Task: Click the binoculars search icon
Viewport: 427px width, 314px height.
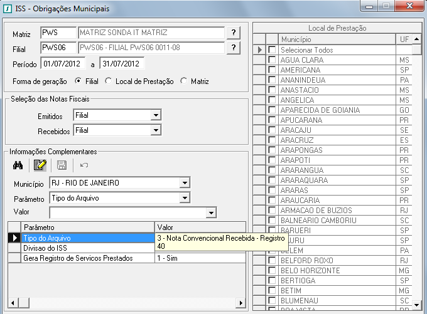Action: click(x=18, y=165)
